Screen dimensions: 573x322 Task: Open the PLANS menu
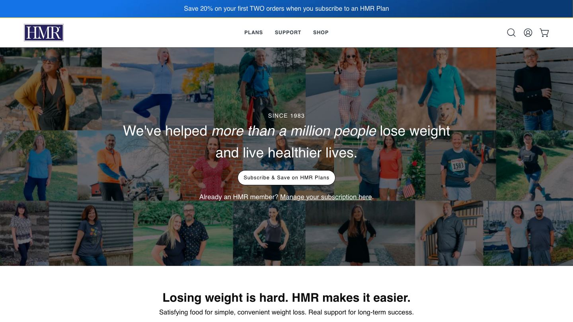point(253,33)
